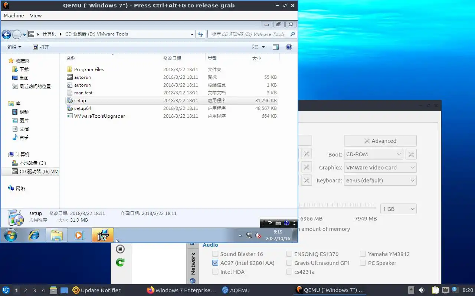This screenshot has height=296, width=475.
Task: Launch Internet Explorer from the Windows 7 taskbar
Action: click(34, 235)
